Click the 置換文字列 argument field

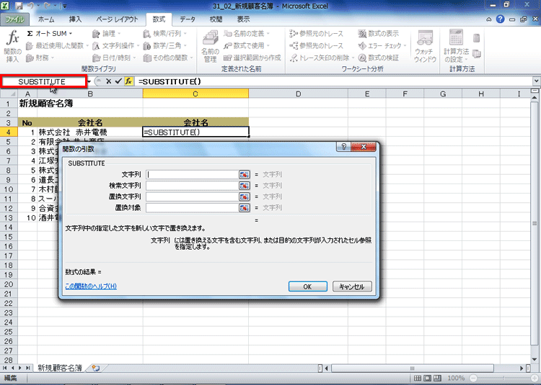point(192,196)
